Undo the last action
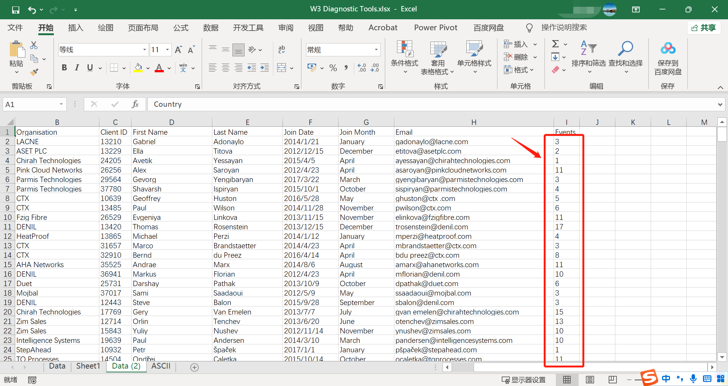The width and height of the screenshot is (728, 386). [x=32, y=10]
